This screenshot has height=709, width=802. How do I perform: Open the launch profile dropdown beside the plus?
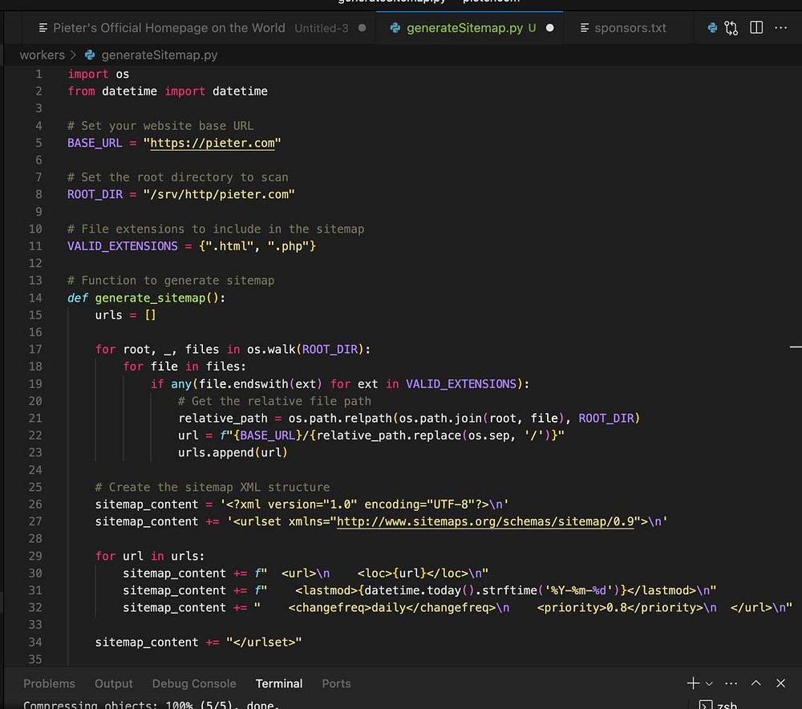[709, 683]
